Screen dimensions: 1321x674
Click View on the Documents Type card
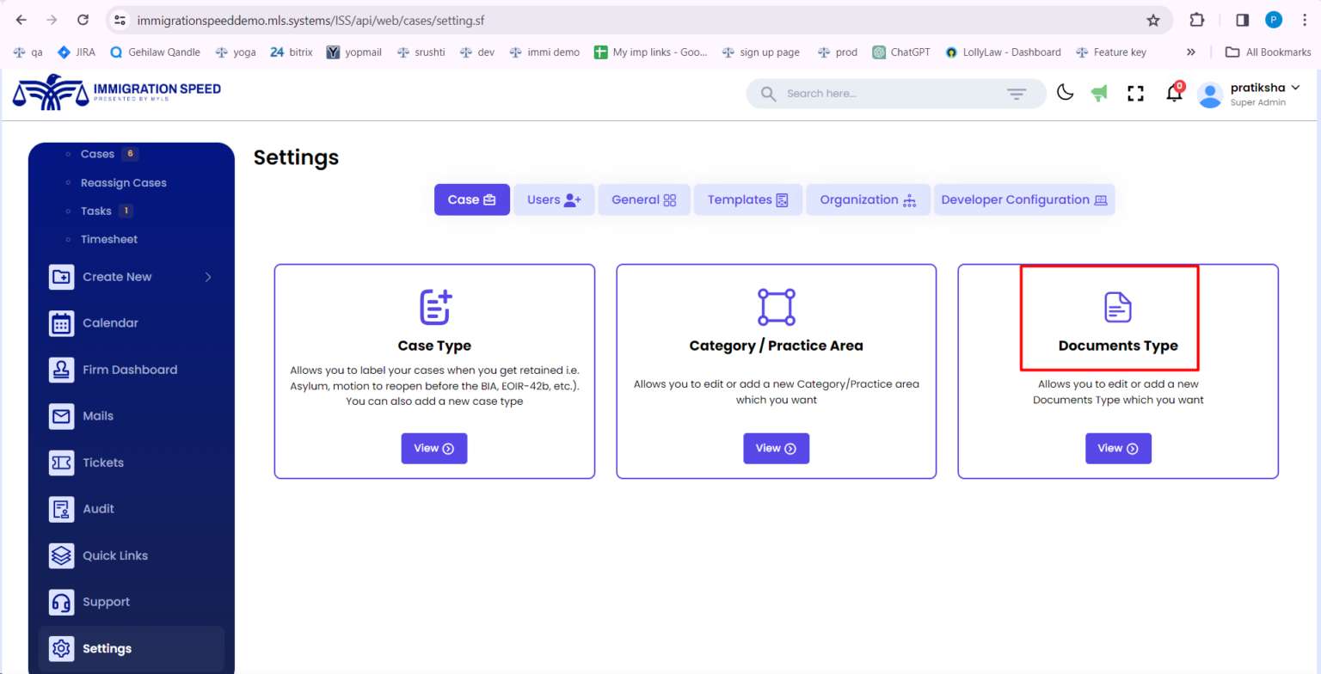pyautogui.click(x=1117, y=448)
